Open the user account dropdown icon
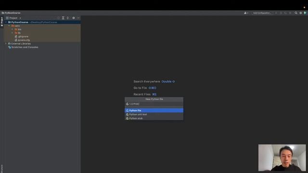 (246, 13)
